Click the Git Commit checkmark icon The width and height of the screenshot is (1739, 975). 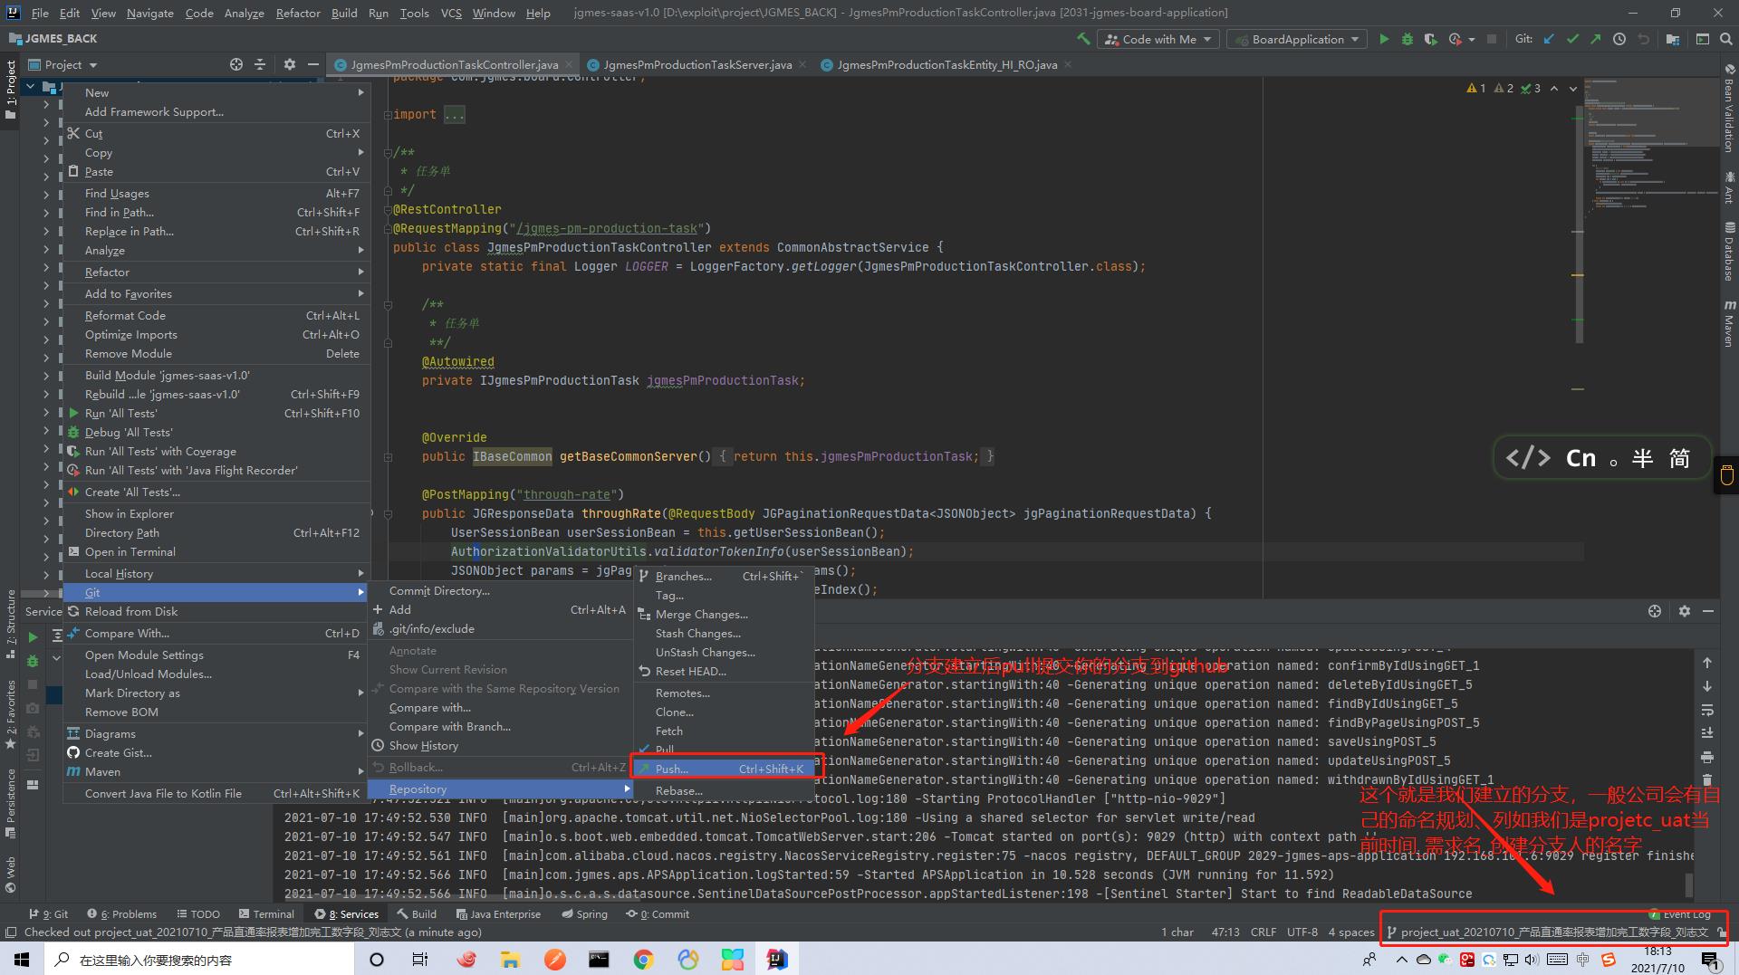1572,39
